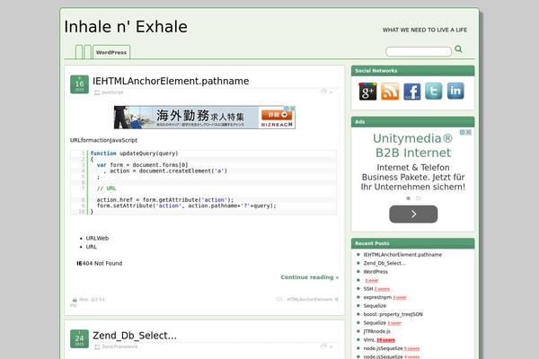Click the first empty navigation tab
Viewport: 539px width, 359px height.
click(x=79, y=52)
